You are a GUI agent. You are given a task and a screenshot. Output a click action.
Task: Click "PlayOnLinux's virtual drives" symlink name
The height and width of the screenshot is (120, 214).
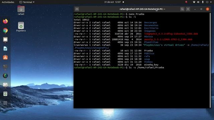(164, 45)
